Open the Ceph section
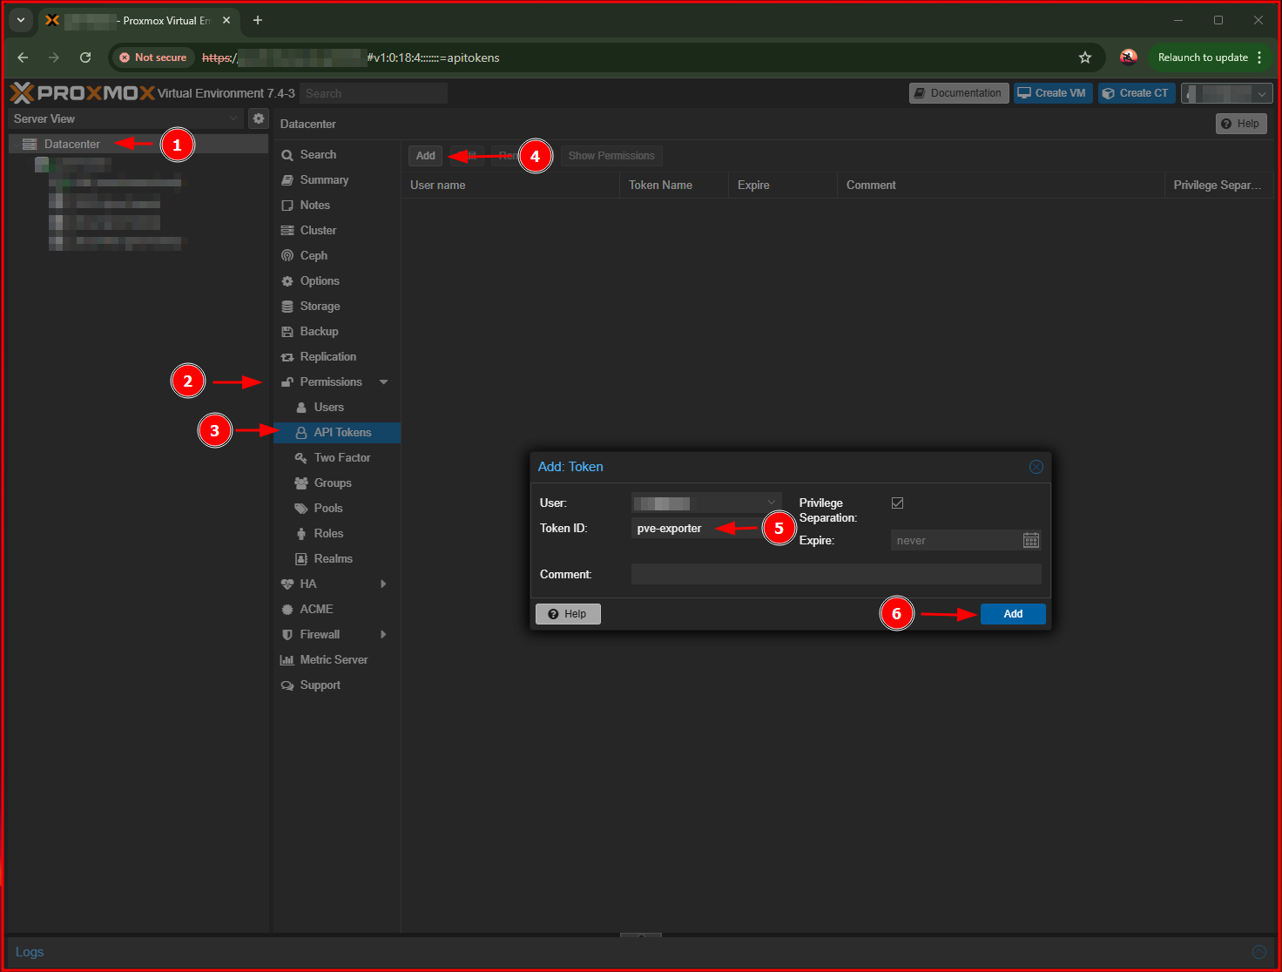This screenshot has width=1282, height=972. click(336, 255)
